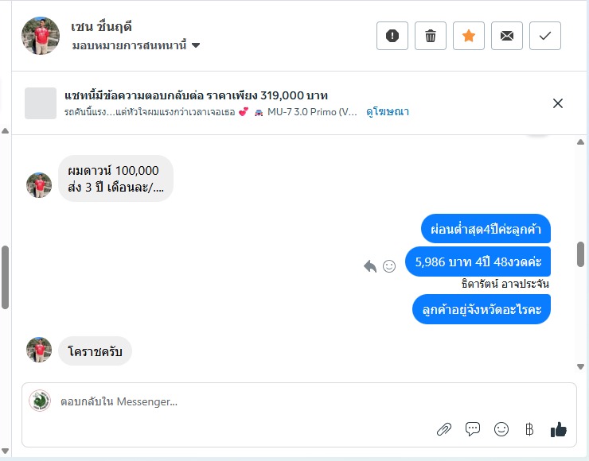The height and width of the screenshot is (461, 589).
Task: Open เชน ชื่นฤดี profile picture in header
Action: point(41,36)
